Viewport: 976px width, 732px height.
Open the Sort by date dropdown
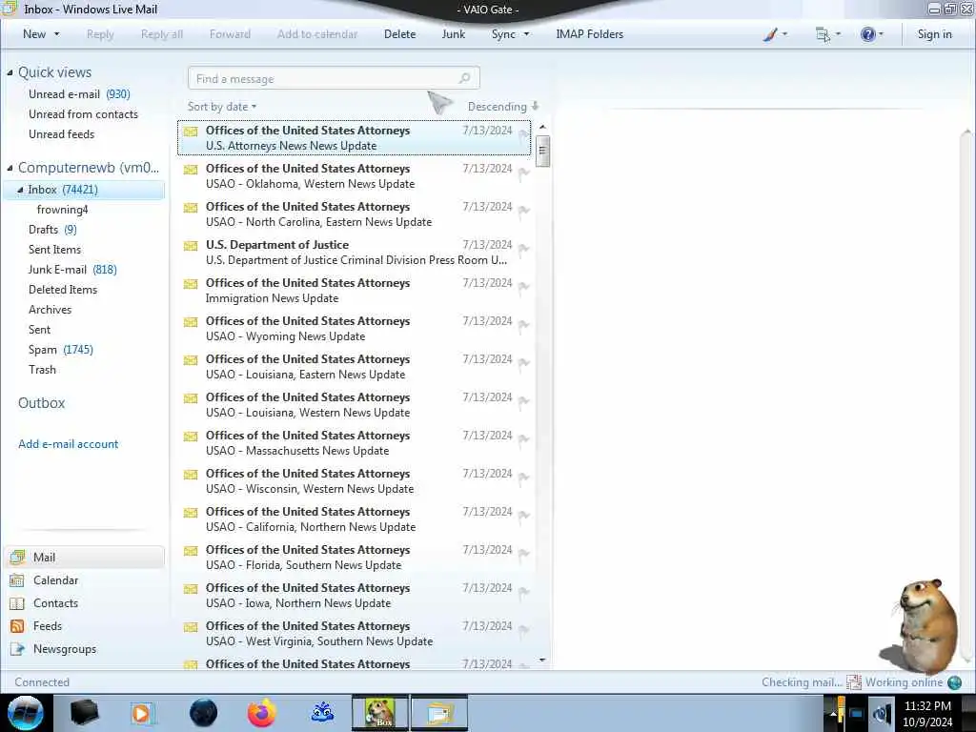point(222,107)
